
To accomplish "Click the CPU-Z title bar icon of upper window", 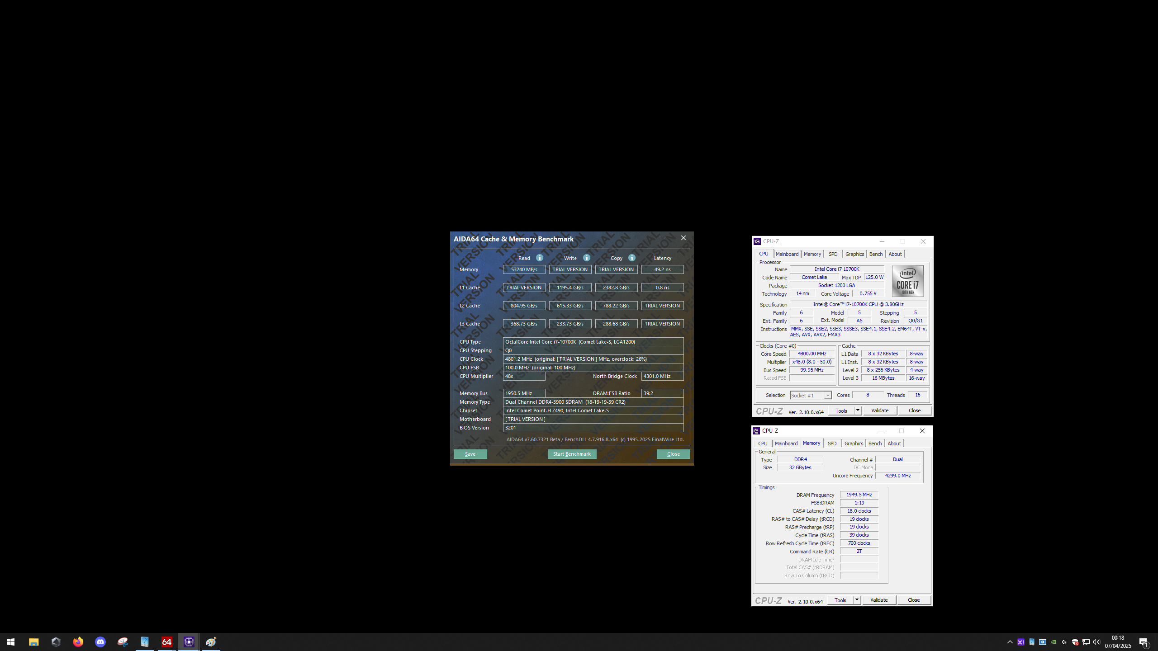I will pos(757,241).
